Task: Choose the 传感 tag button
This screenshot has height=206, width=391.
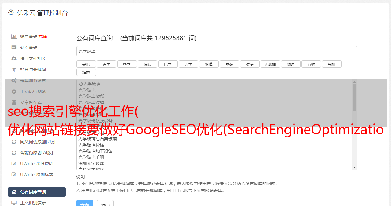Action: (250, 64)
